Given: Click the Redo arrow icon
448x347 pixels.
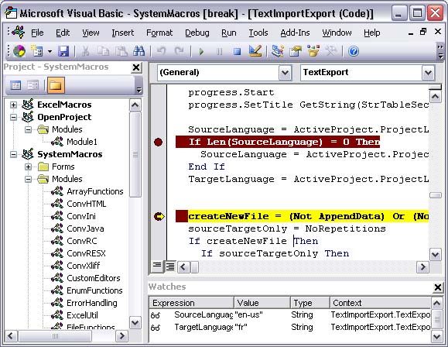Looking at the screenshot, I should 180,51.
